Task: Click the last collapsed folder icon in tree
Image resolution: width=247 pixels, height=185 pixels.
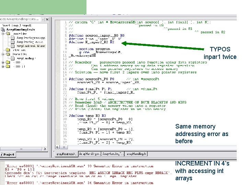Action: pos(8,66)
